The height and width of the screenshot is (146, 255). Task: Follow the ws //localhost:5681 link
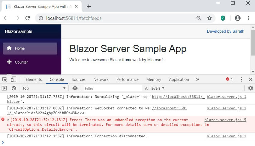pyautogui.click(x=169, y=108)
